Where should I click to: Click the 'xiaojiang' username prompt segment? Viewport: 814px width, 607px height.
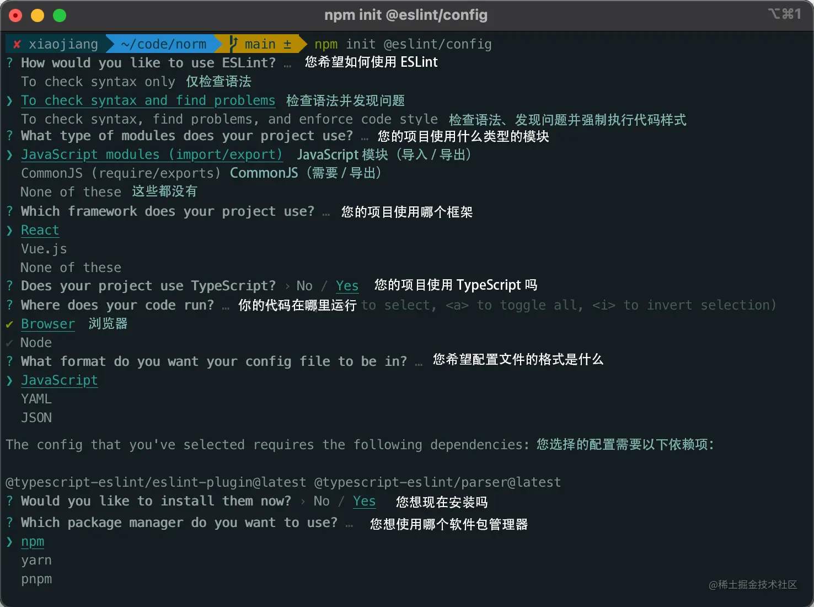[x=63, y=44]
